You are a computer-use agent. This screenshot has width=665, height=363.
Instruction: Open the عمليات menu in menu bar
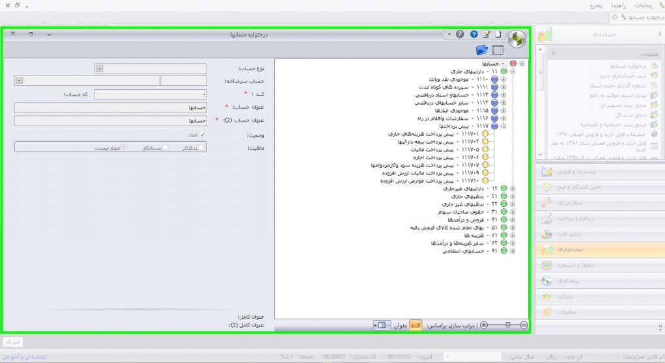[x=644, y=5]
